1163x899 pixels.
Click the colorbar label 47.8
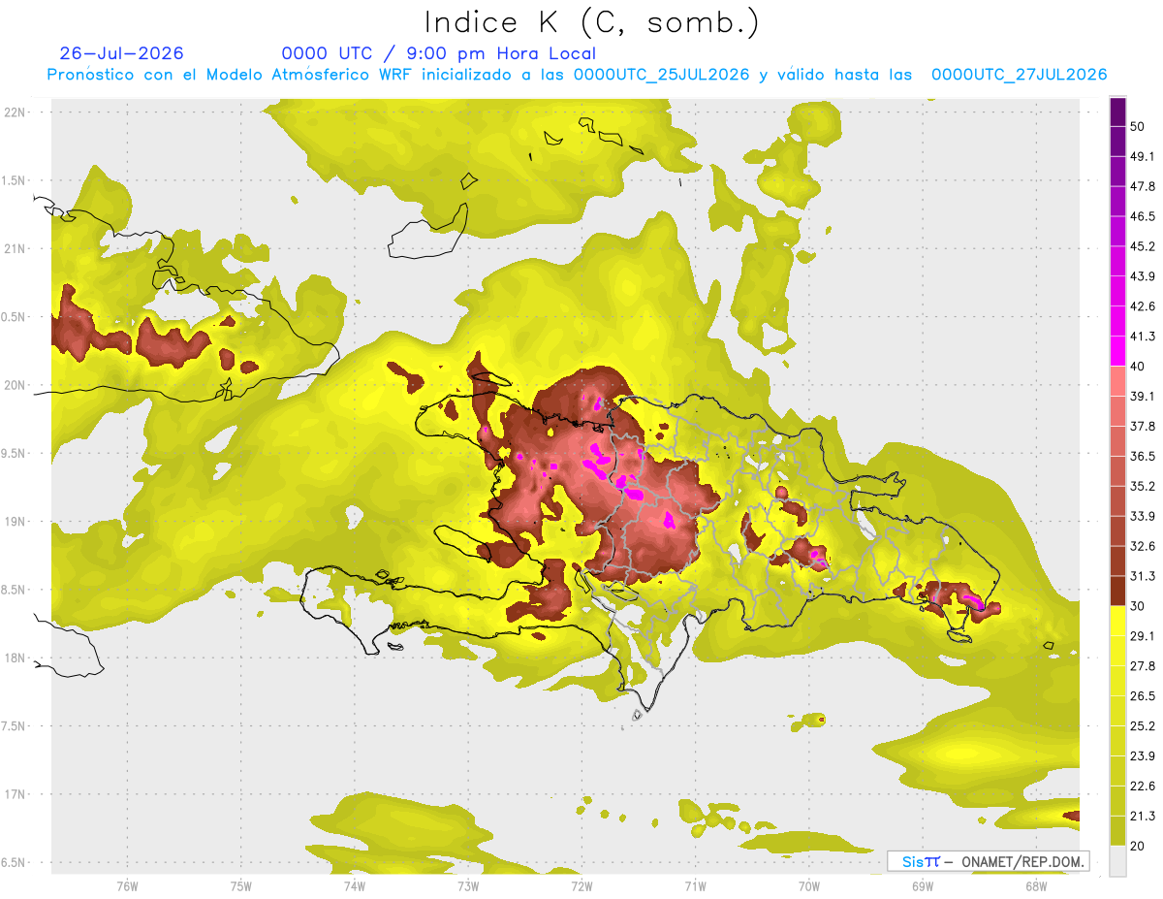coord(1143,186)
